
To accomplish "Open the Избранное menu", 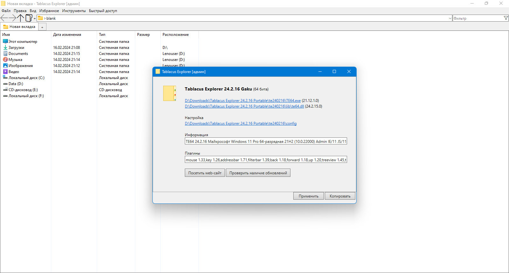I will tap(49, 11).
